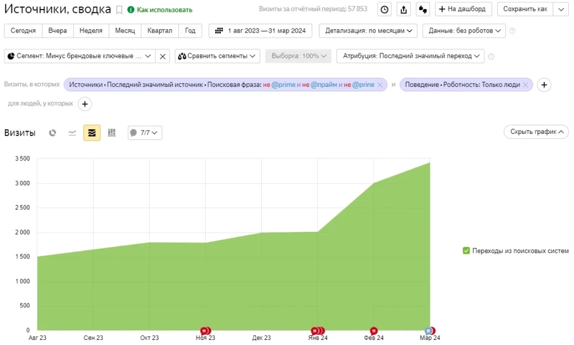Select the pie chart view icon
Image resolution: width=574 pixels, height=345 pixels.
pyautogui.click(x=52, y=133)
